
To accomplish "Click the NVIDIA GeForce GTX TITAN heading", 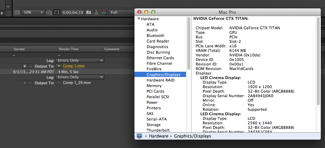I will pyautogui.click(x=221, y=19).
